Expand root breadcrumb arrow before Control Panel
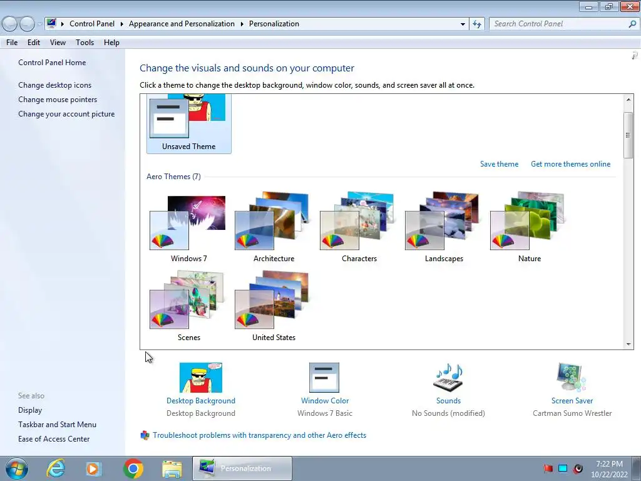The height and width of the screenshot is (481, 641). click(63, 24)
